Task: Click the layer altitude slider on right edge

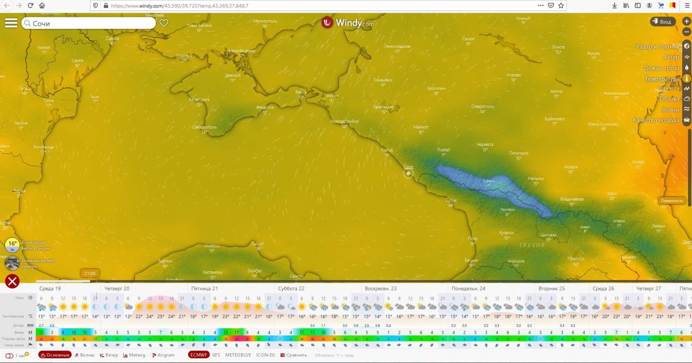Action: [689, 161]
